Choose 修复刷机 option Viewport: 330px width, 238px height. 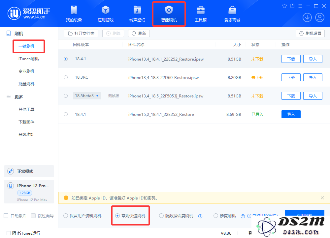(224, 216)
